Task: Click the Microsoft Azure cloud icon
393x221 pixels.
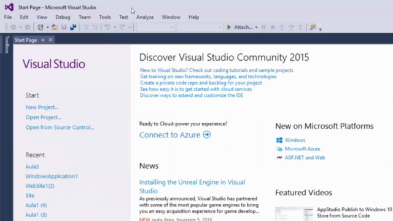Action: click(279, 149)
